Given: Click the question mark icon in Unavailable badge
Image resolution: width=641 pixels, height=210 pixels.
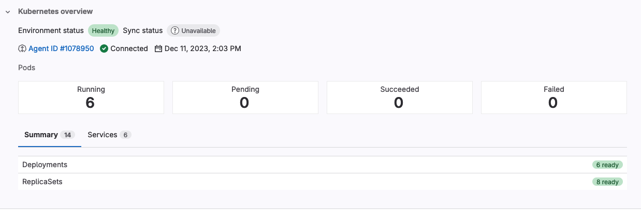Looking at the screenshot, I should click(175, 31).
